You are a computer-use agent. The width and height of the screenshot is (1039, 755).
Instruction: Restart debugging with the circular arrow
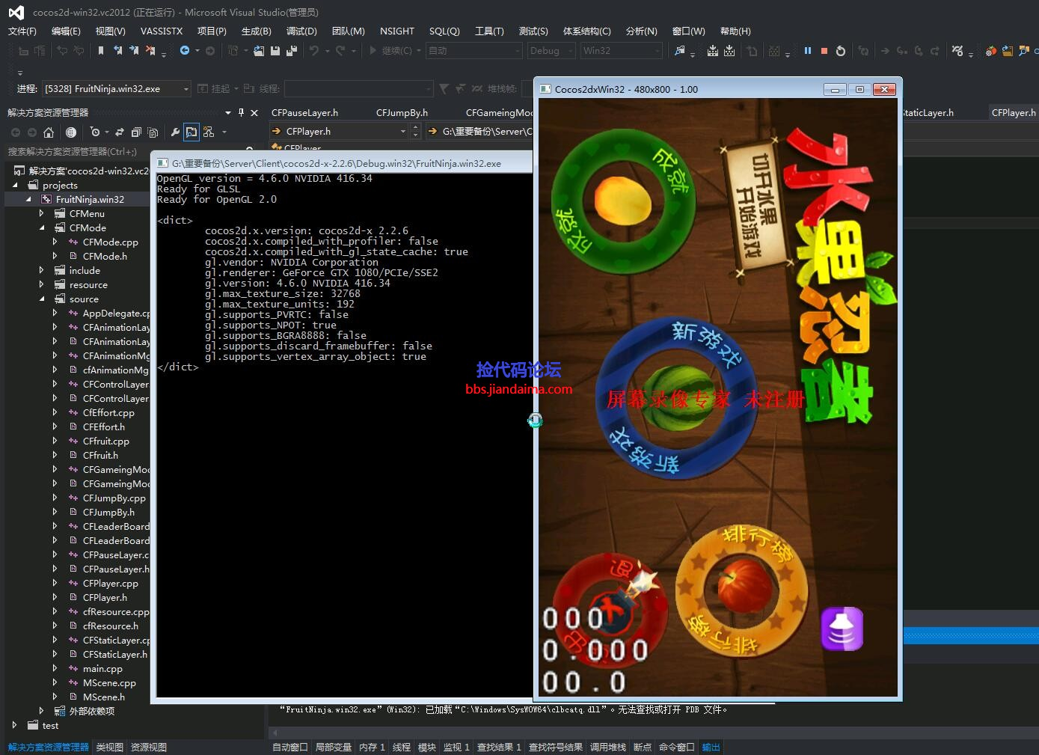[x=841, y=50]
